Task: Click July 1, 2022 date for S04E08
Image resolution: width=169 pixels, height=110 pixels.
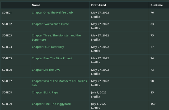Action: pos(99,93)
